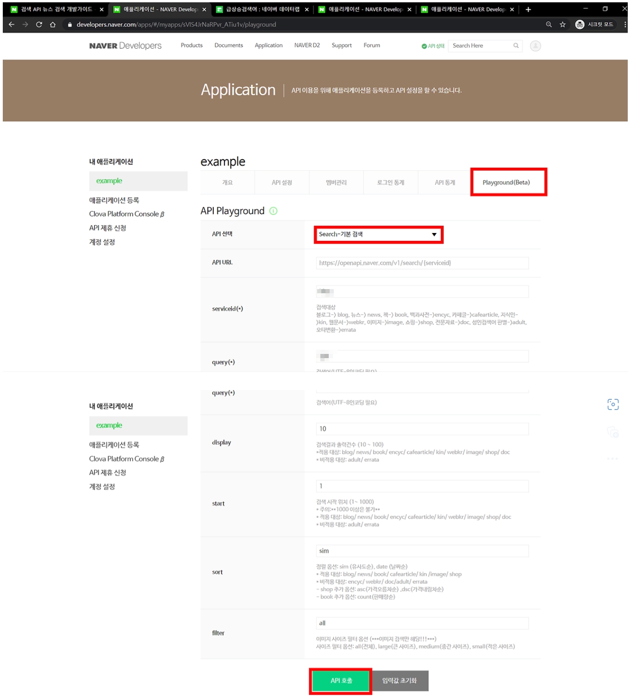The height and width of the screenshot is (700, 631).
Task: Close the first tab 검색 API 뉴스 검색 개발가이드
Action: click(x=102, y=9)
